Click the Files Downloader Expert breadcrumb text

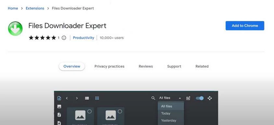point(73,8)
